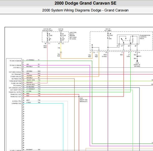This screenshot has width=153, height=151.
Task: Click the 'CCD BUS (-)' pin label
Action: 17,68
